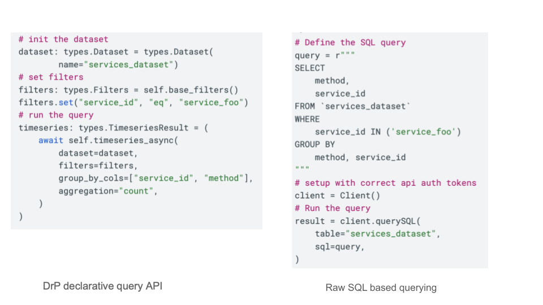Click the '# Define the SQL query' comment
Screen dimensions: 543x305
(x=350, y=43)
